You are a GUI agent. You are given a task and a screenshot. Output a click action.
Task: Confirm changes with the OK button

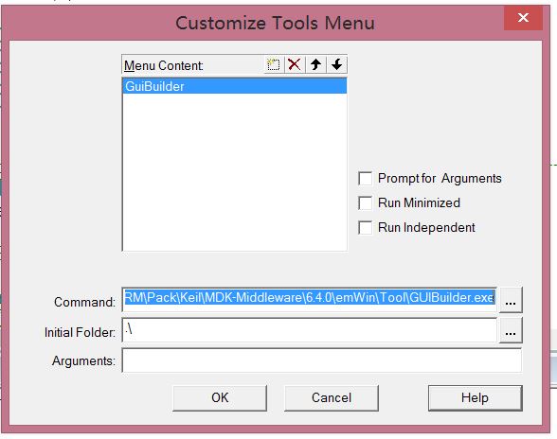point(220,397)
